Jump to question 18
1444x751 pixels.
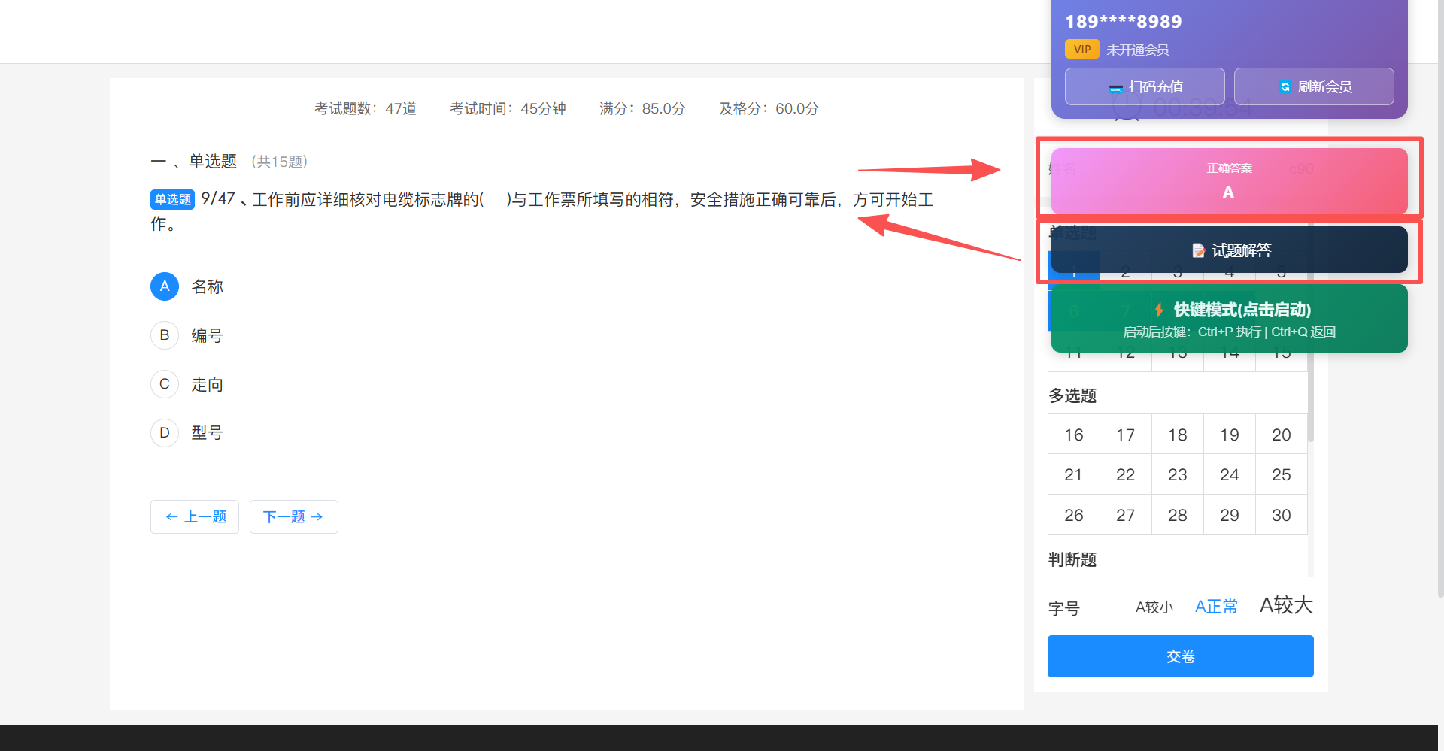(1178, 435)
